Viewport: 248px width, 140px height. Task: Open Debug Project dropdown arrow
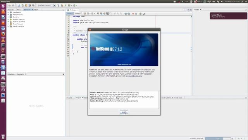point(71,5)
